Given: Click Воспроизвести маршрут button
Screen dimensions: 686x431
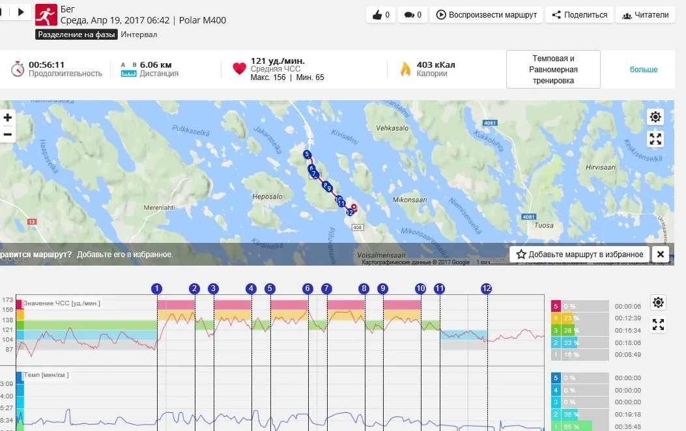Looking at the screenshot, I should point(486,15).
